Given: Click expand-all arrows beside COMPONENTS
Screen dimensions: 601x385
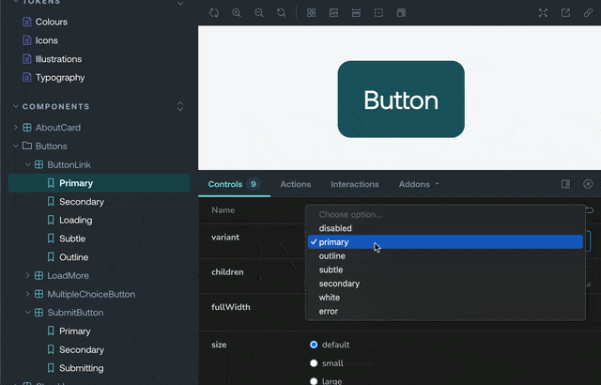Looking at the screenshot, I should point(180,106).
